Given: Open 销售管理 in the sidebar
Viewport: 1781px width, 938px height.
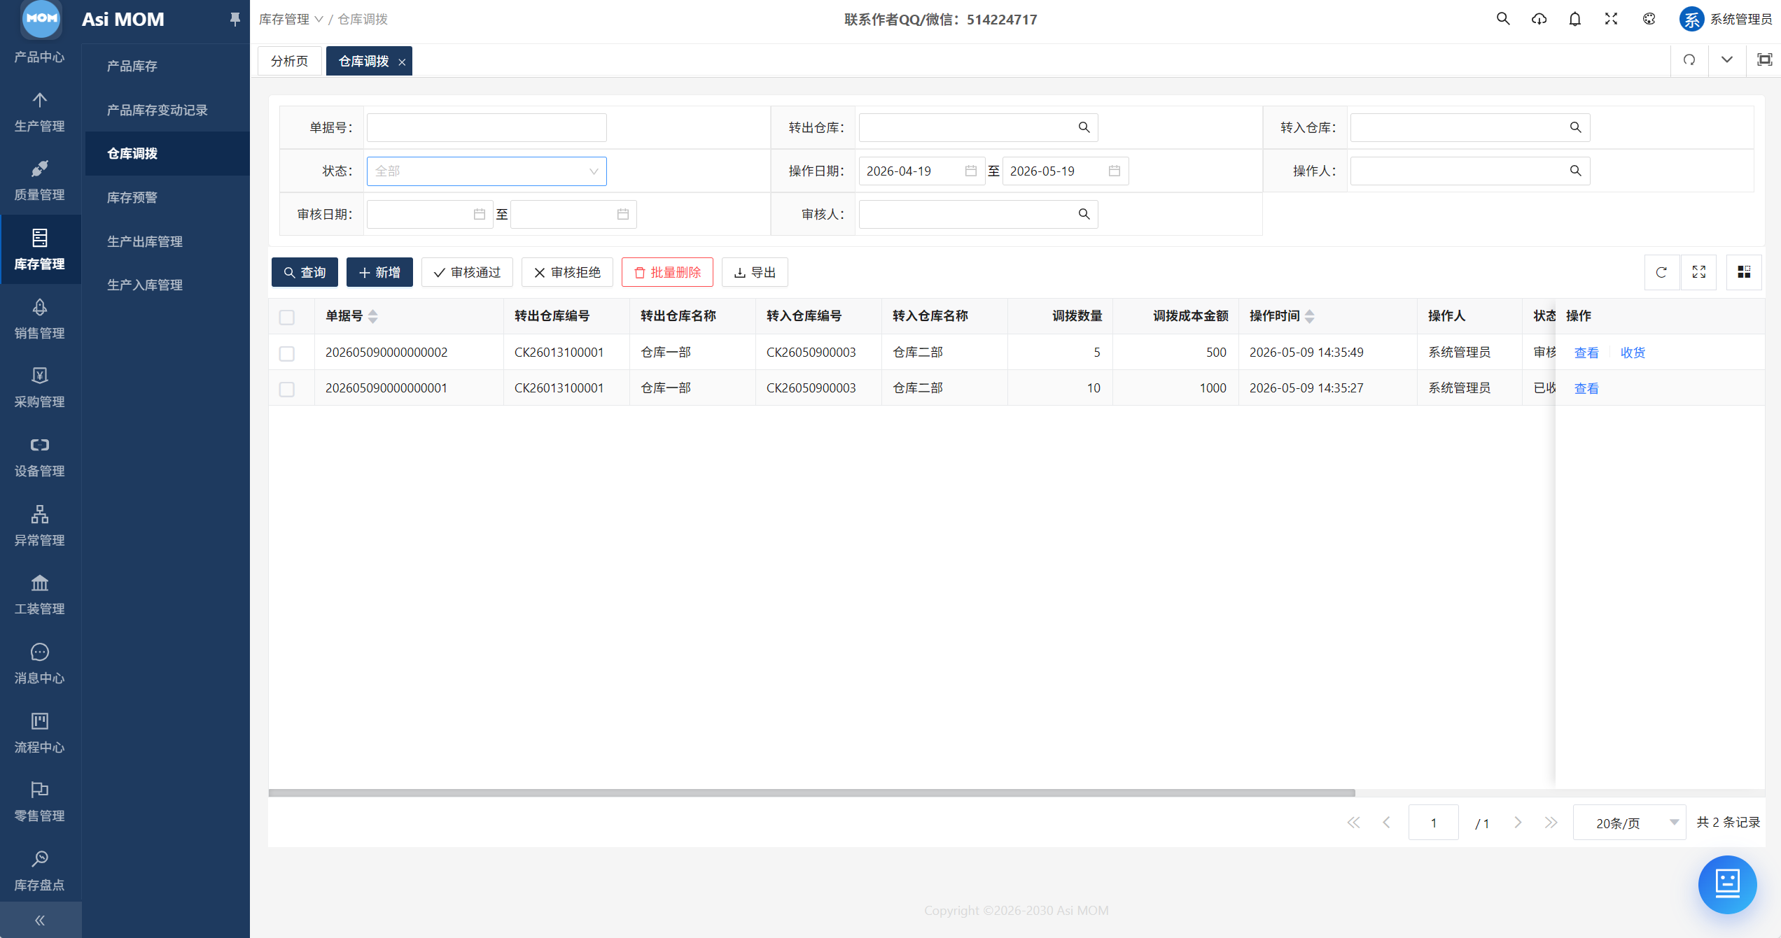Looking at the screenshot, I should point(40,319).
